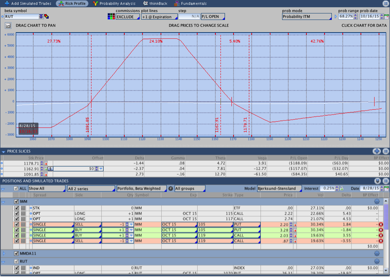Add a new price slice with plus icon

pyautogui.click(x=377, y=151)
